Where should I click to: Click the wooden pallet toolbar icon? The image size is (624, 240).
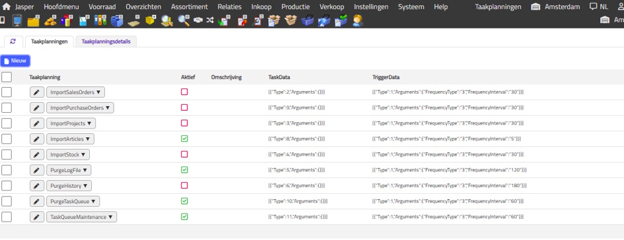tap(133, 20)
